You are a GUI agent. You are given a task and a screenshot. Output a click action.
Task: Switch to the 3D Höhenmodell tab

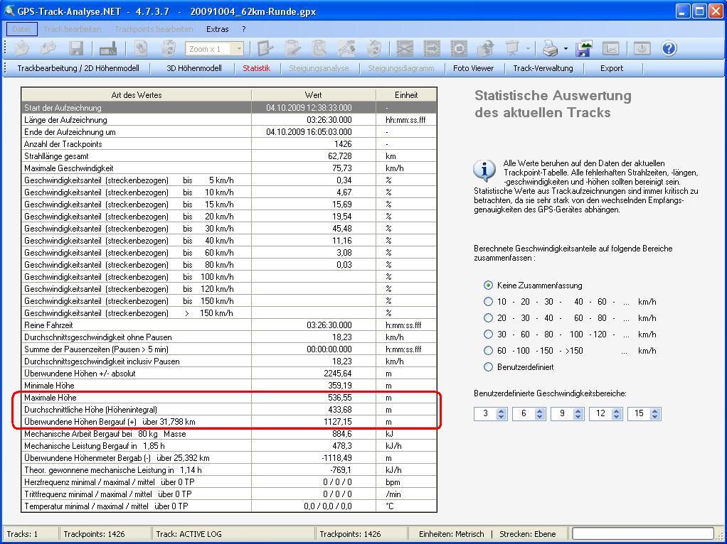[x=193, y=68]
